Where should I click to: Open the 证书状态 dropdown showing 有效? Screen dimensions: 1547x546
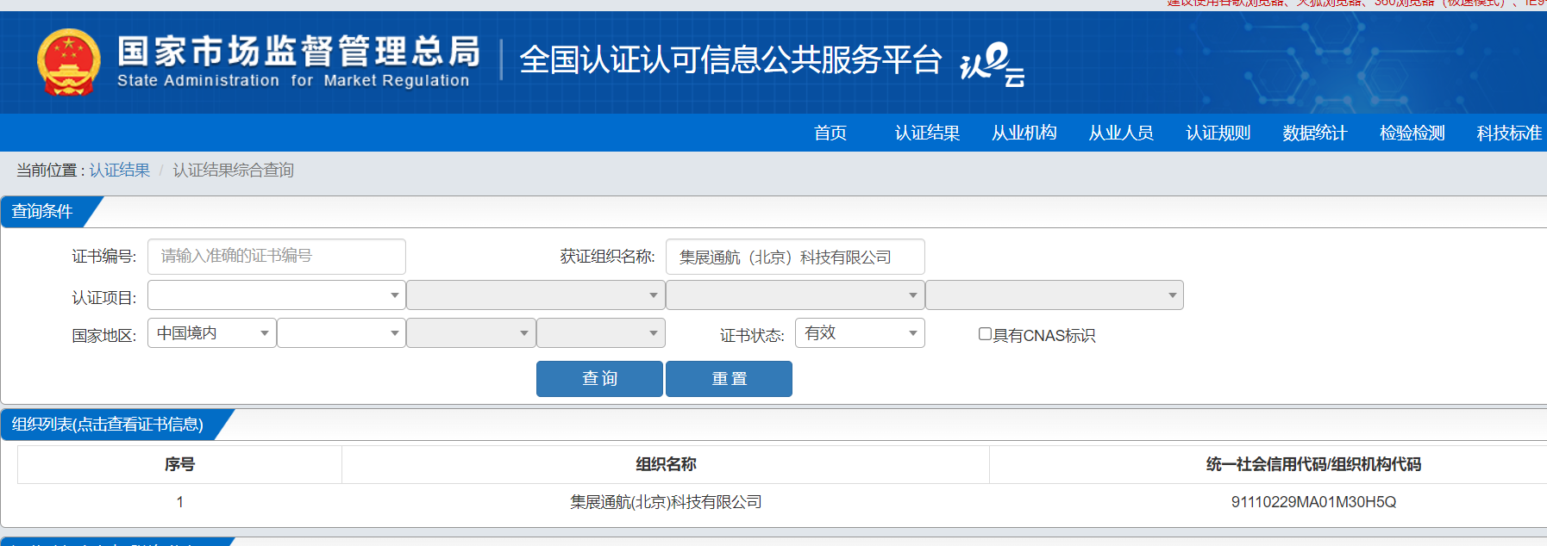tap(860, 332)
